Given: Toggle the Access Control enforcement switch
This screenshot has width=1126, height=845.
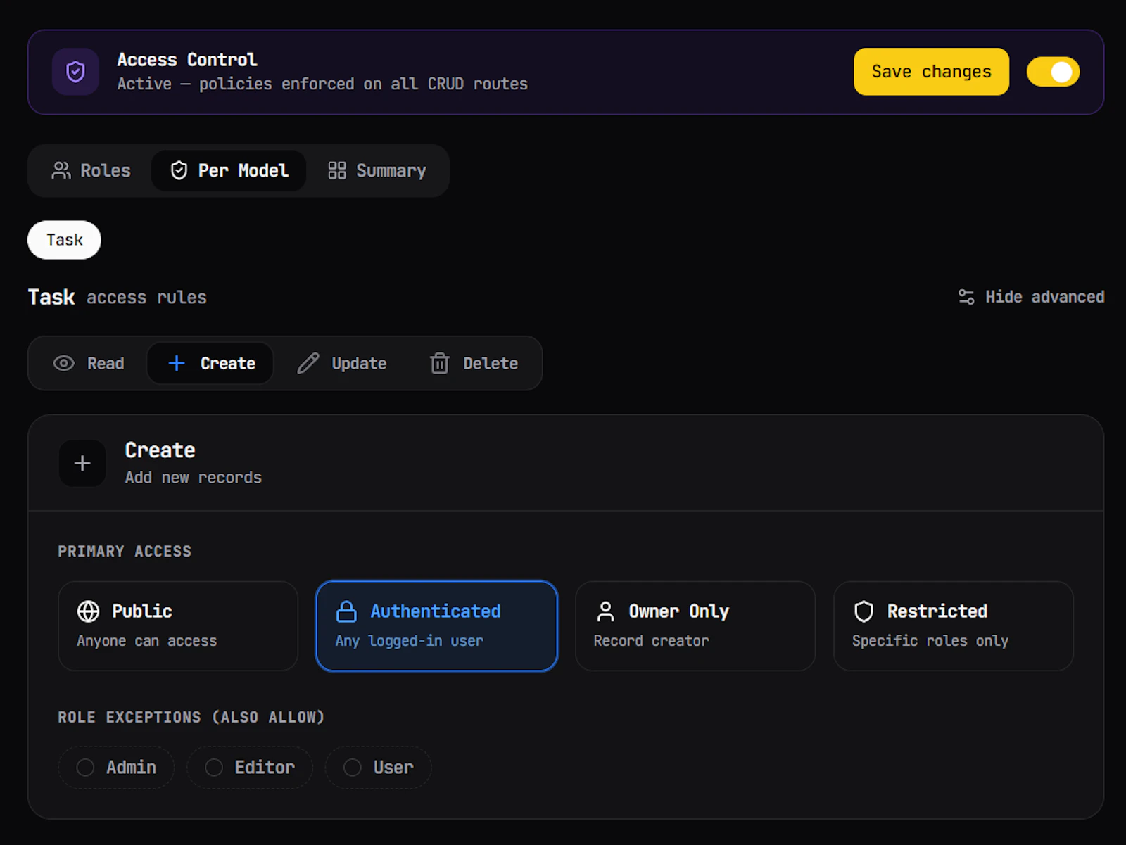Looking at the screenshot, I should (x=1053, y=72).
